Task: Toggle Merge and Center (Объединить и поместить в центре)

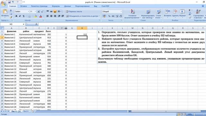Action: coord(82,16)
